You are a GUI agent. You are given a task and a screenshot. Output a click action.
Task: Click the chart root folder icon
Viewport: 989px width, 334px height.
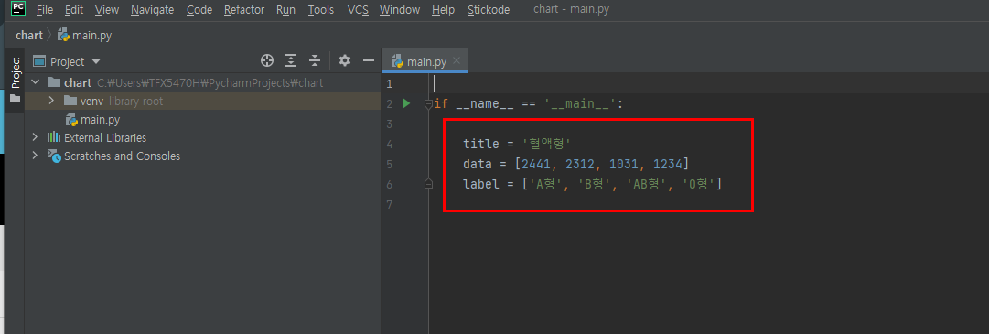(x=54, y=82)
